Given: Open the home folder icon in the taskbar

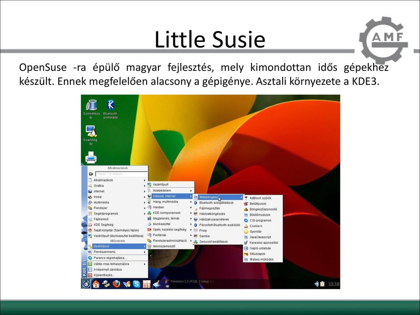Looking at the screenshot, I should (96, 284).
